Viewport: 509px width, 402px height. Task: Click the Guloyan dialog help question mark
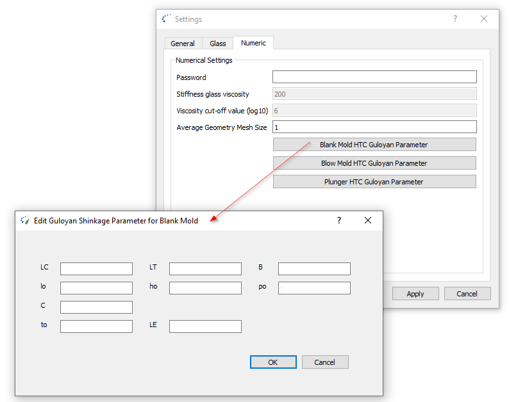(339, 220)
